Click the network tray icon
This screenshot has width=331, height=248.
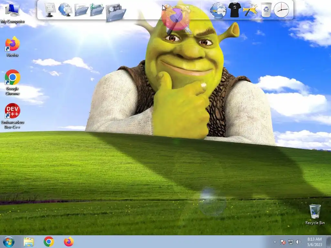point(291,242)
